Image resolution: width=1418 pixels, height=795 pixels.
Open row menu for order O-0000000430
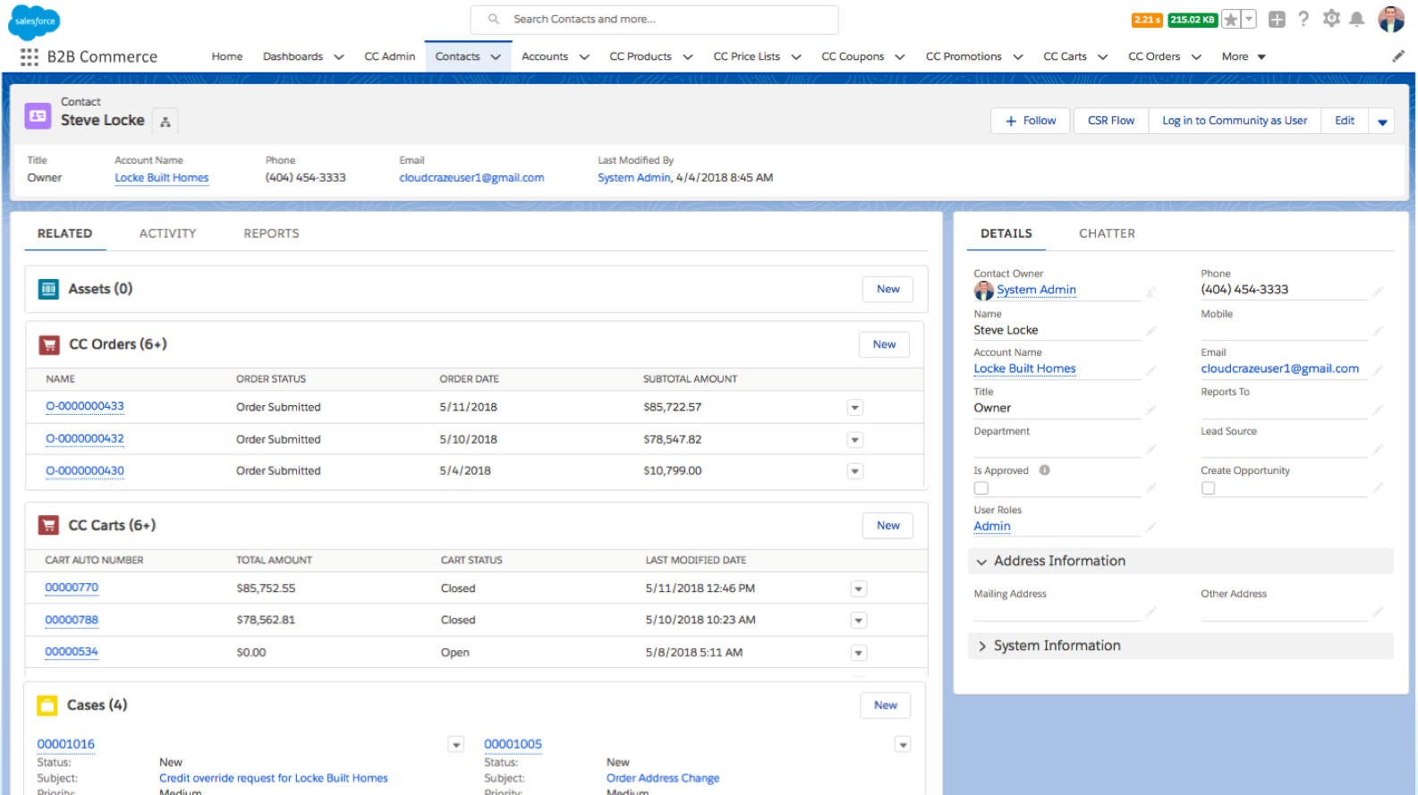tap(855, 471)
